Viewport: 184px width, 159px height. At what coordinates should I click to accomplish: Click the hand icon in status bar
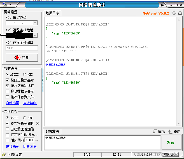(x=4, y=155)
